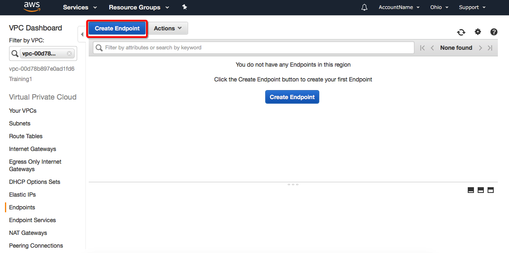Click the top-left Create Endpoint button
Image resolution: width=509 pixels, height=253 pixels.
117,28
